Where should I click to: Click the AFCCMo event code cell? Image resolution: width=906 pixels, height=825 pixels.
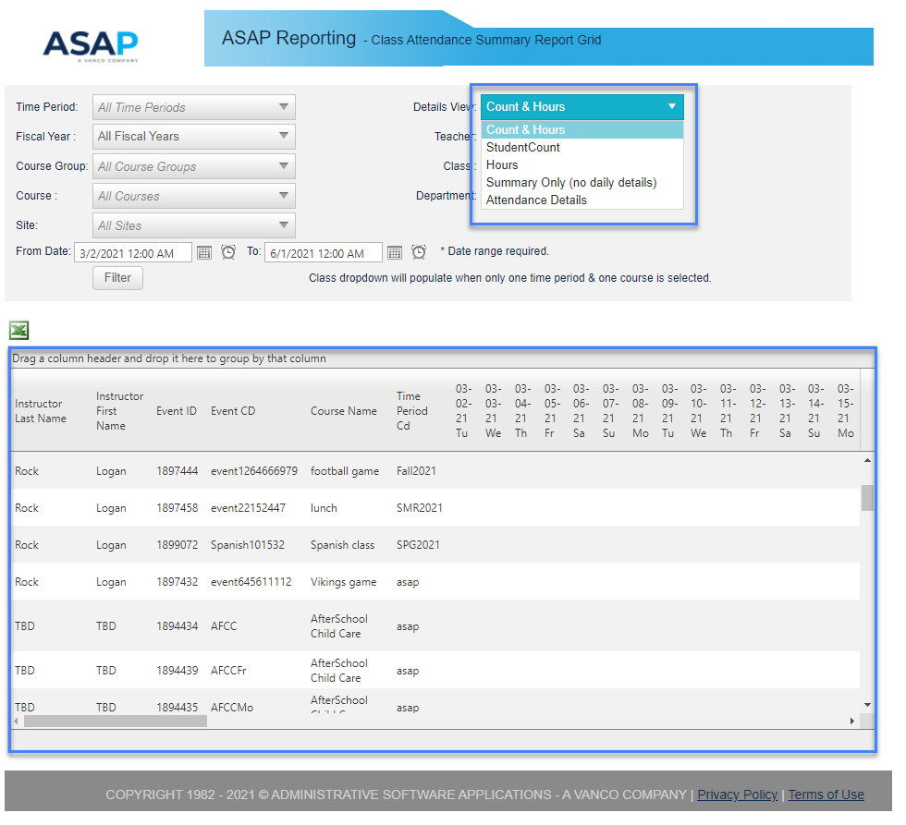pos(232,708)
